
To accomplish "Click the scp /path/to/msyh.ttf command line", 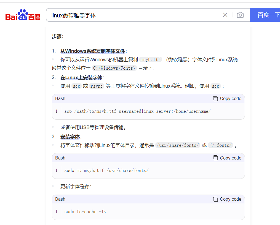I will coord(137,111).
